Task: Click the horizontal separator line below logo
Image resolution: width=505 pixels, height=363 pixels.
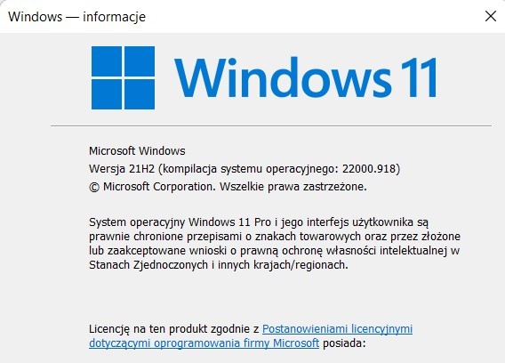Action: click(x=271, y=125)
